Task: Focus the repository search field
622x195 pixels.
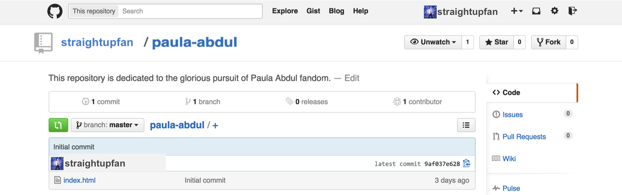Action: (191, 11)
